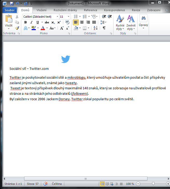
Task: Clear formatting with the eraser icon
Action: coord(67,22)
